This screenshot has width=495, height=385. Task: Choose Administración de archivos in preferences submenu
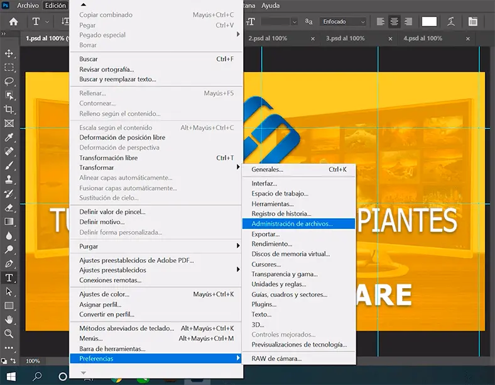click(x=298, y=224)
